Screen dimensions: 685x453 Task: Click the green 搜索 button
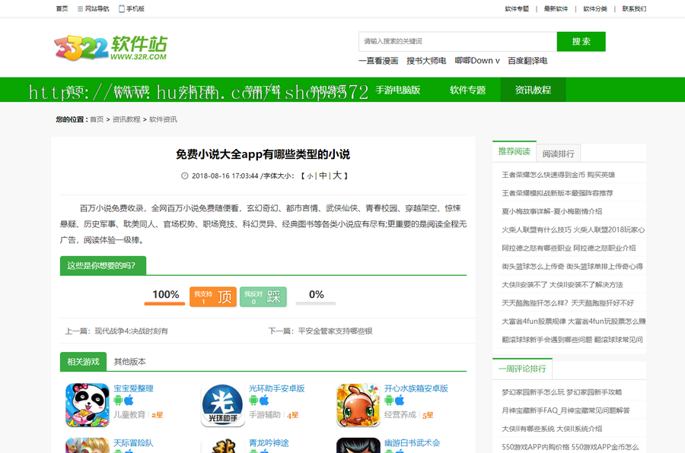581,42
